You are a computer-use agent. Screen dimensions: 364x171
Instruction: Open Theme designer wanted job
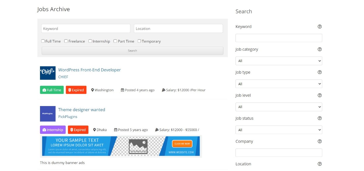pos(81,110)
